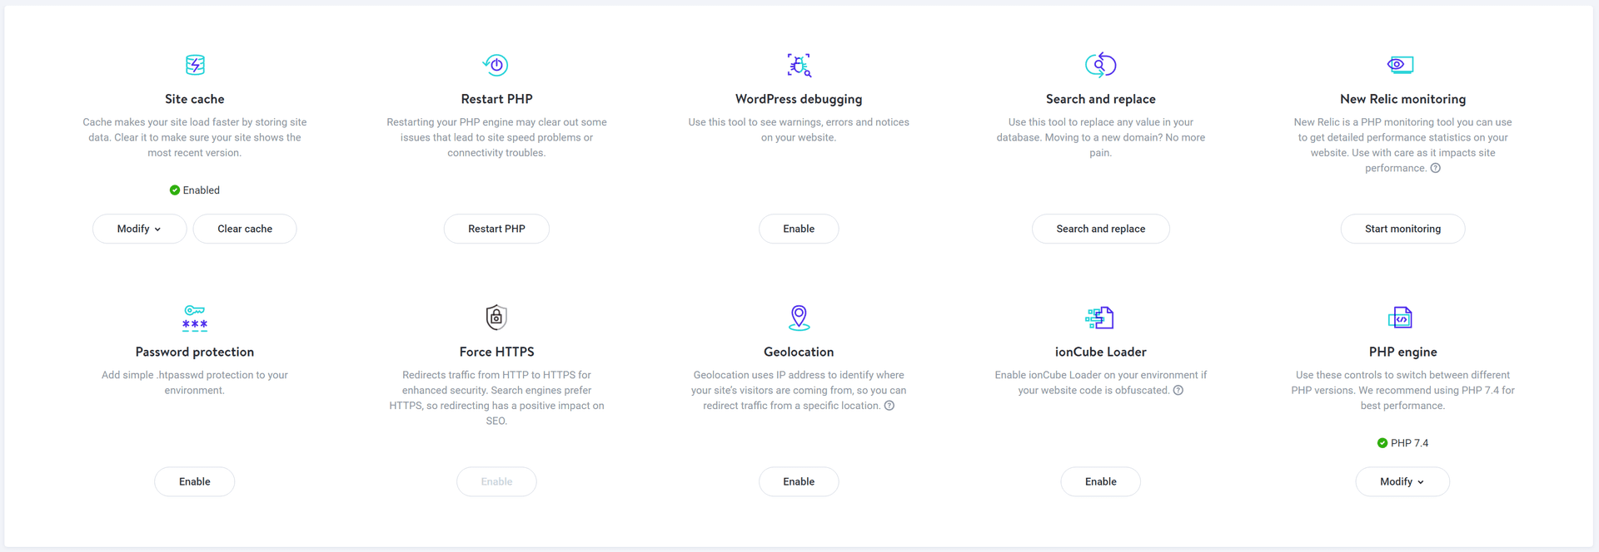Start monitoring with New Relic
The image size is (1599, 552).
pyautogui.click(x=1402, y=229)
